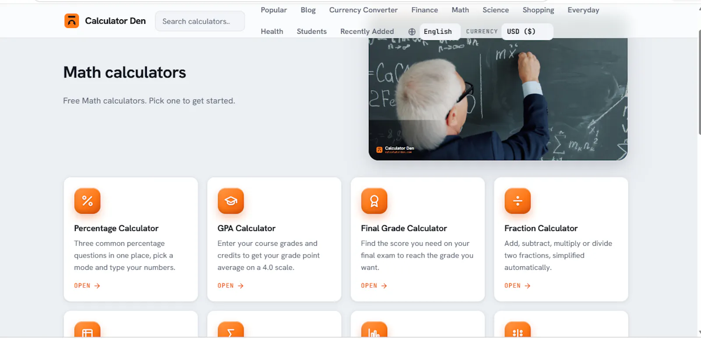Click the professor at chalkboard hero image
Image resolution: width=701 pixels, height=339 pixels.
click(x=498, y=99)
